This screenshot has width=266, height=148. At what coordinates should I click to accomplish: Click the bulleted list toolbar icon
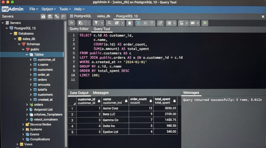169,23
